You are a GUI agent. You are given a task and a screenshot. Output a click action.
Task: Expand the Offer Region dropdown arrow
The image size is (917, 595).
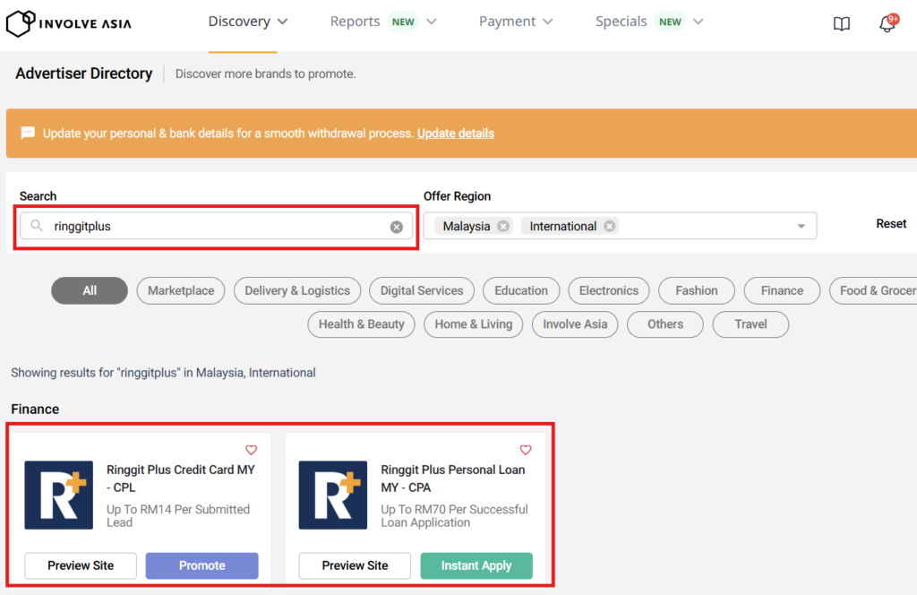pos(801,227)
